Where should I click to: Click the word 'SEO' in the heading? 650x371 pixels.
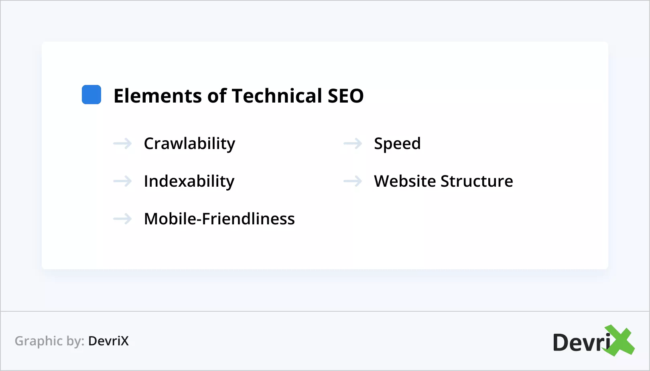click(345, 96)
